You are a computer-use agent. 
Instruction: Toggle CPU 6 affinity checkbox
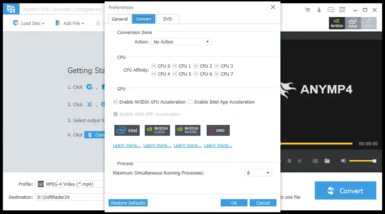(196, 74)
